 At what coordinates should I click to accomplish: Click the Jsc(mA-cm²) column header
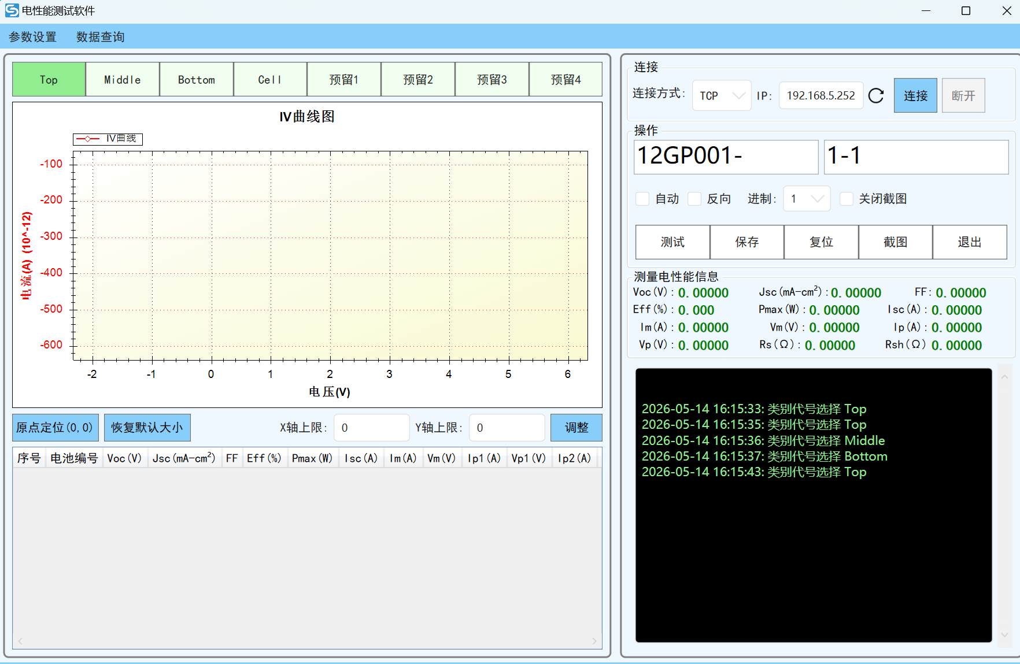coord(184,458)
